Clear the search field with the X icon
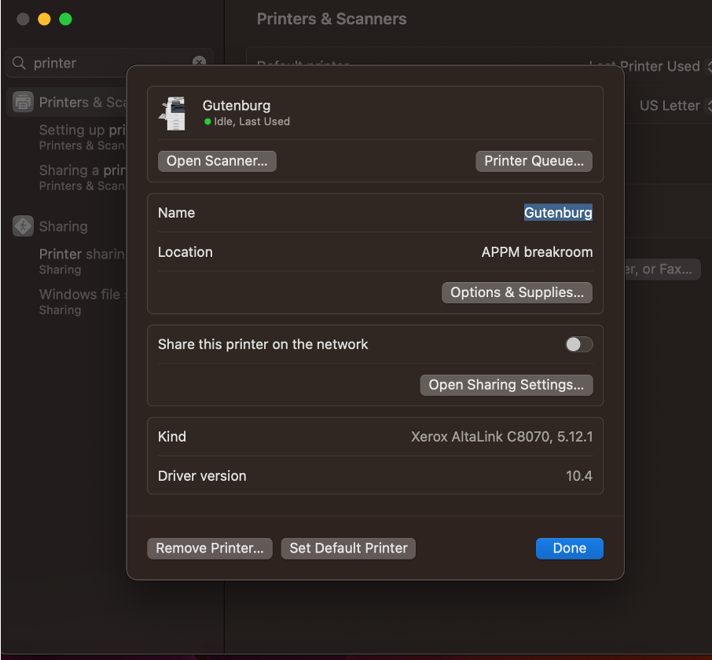The width and height of the screenshot is (712, 660). coord(200,63)
